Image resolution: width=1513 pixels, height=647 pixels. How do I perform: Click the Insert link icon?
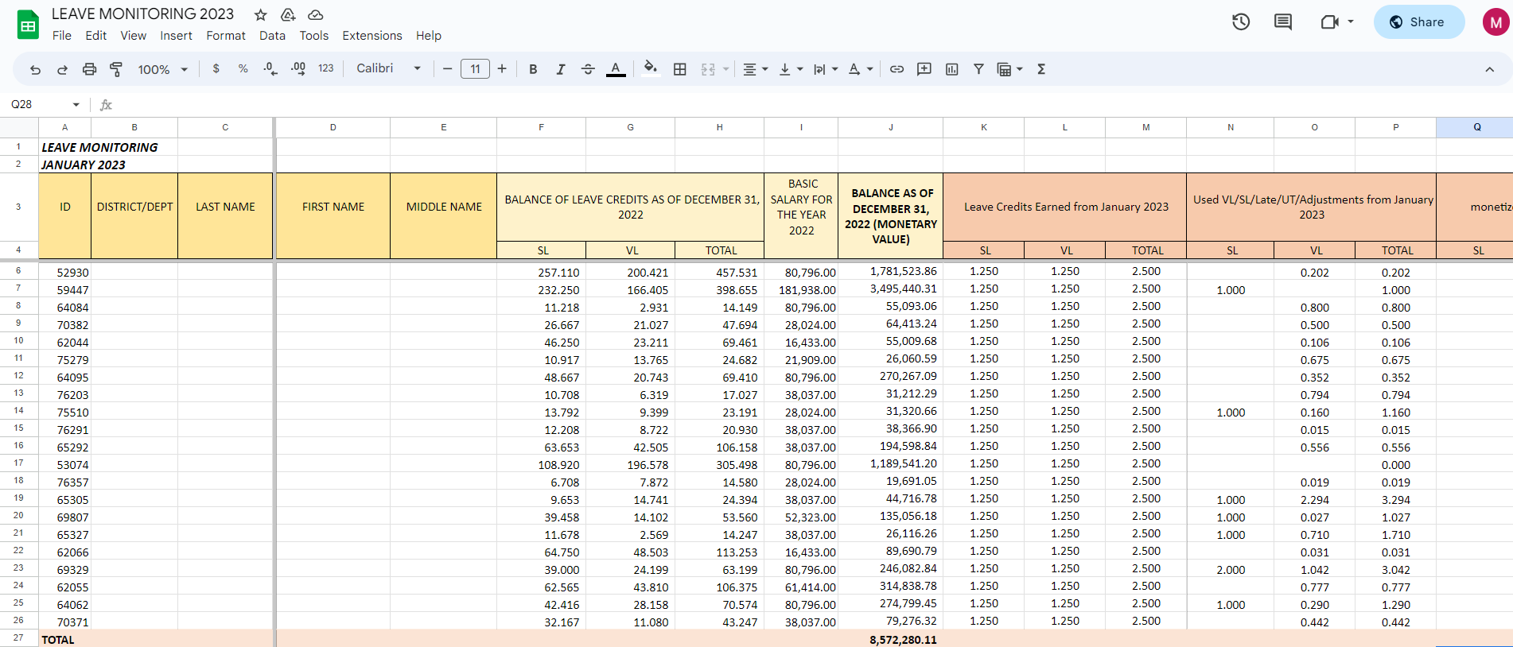897,70
